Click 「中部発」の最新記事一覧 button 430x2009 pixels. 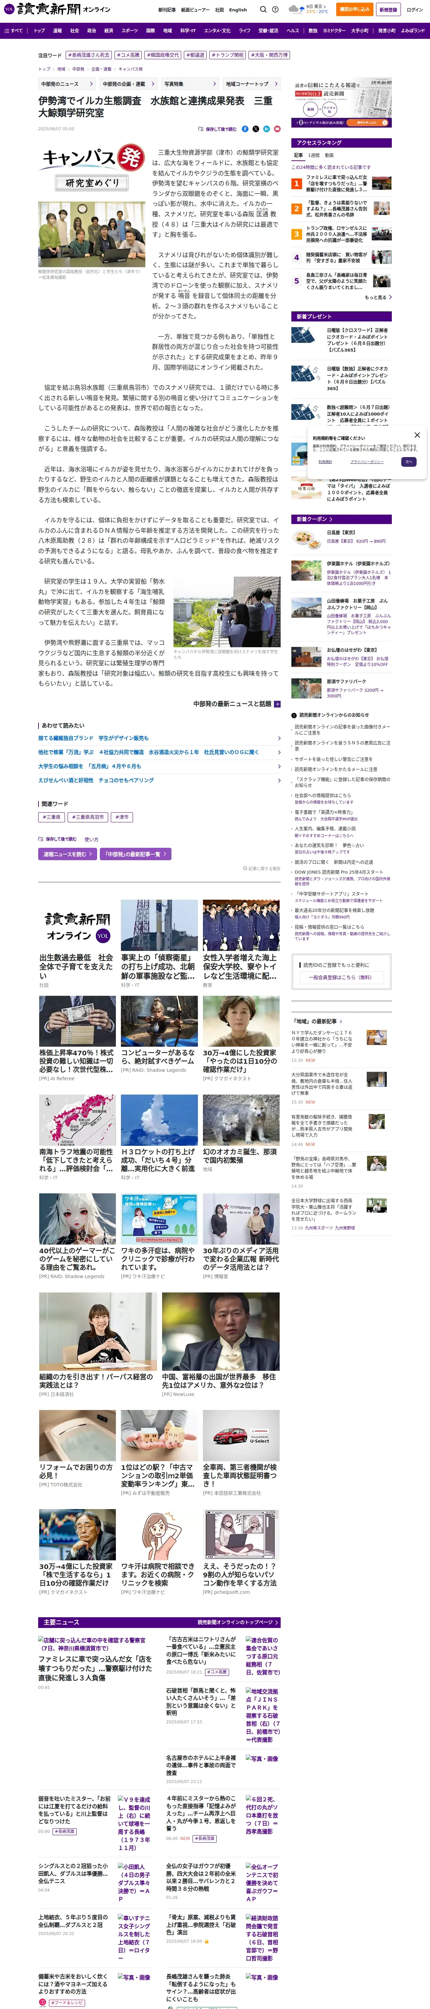click(135, 854)
